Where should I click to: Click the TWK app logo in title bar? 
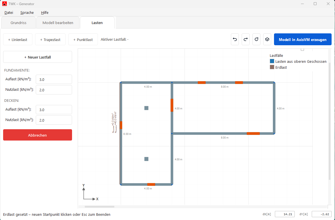pos(5,4)
